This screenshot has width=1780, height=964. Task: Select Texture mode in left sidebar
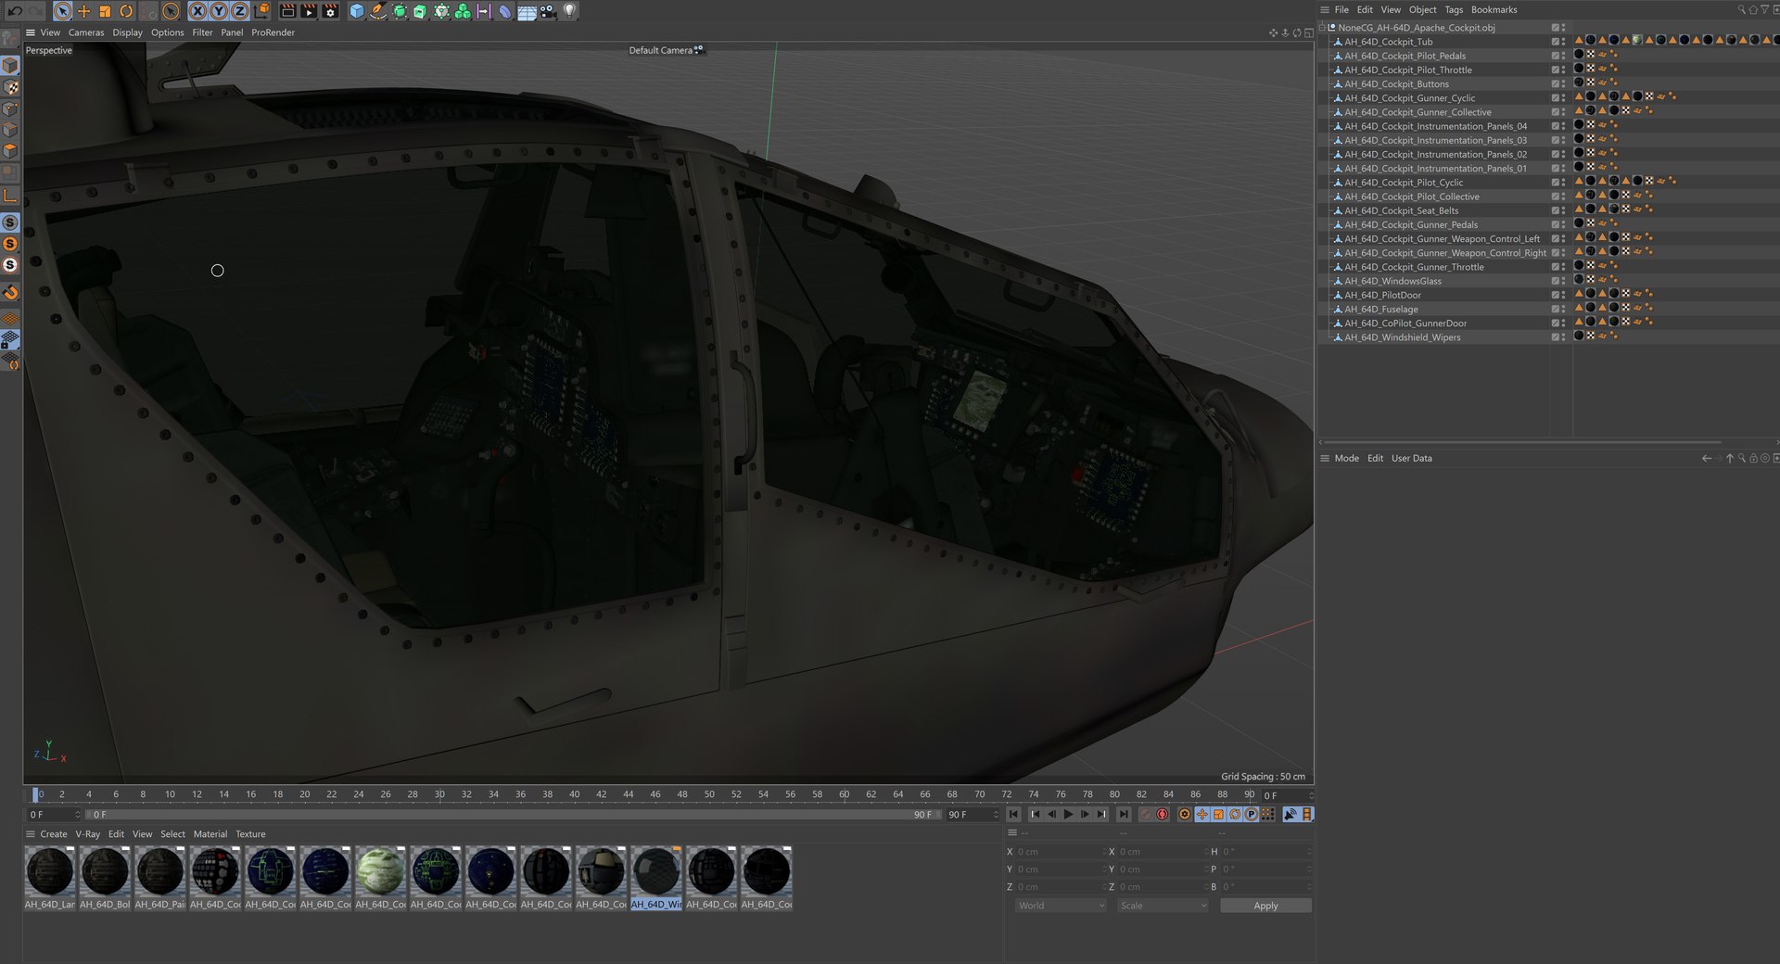(x=10, y=87)
